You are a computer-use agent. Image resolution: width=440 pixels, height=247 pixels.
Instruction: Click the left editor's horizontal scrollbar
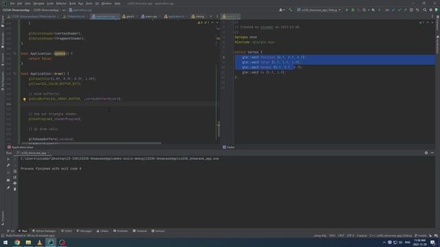point(91,143)
